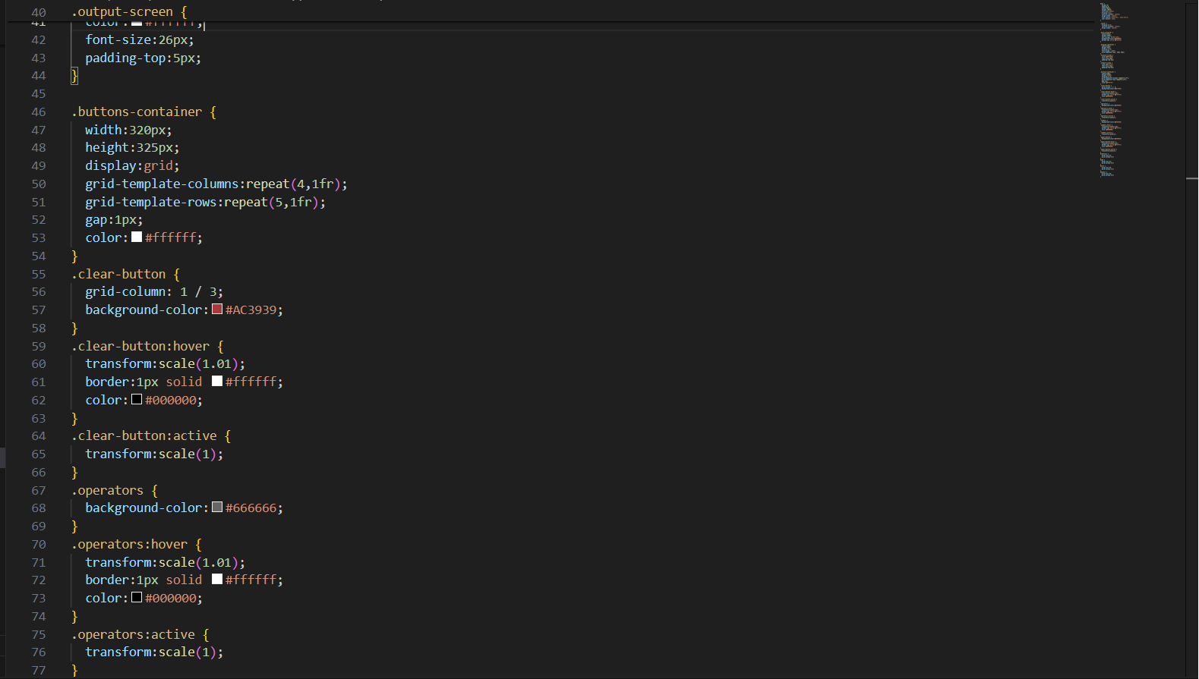This screenshot has width=1199, height=679.
Task: Click the grid-template-rows property text
Action: 150,202
